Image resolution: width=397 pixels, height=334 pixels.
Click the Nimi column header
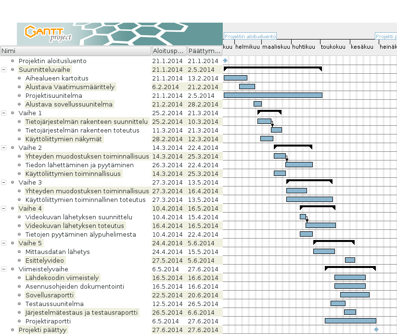click(76, 51)
